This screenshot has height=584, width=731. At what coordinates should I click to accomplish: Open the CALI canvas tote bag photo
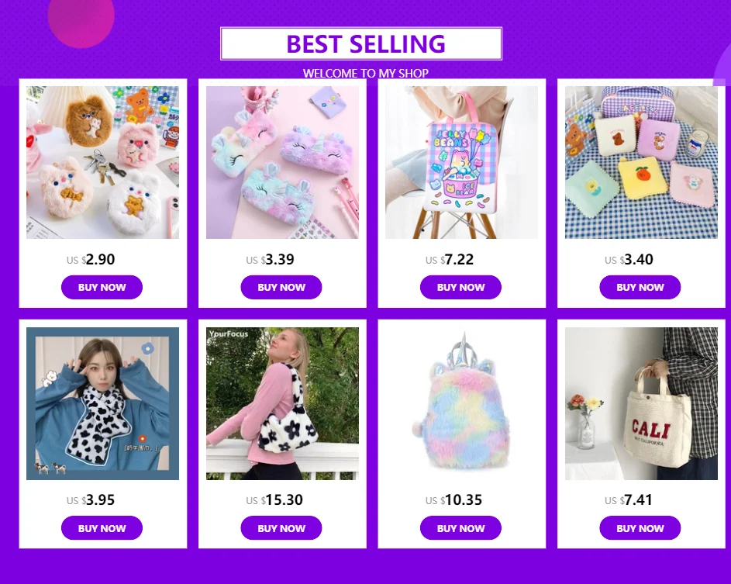(642, 403)
